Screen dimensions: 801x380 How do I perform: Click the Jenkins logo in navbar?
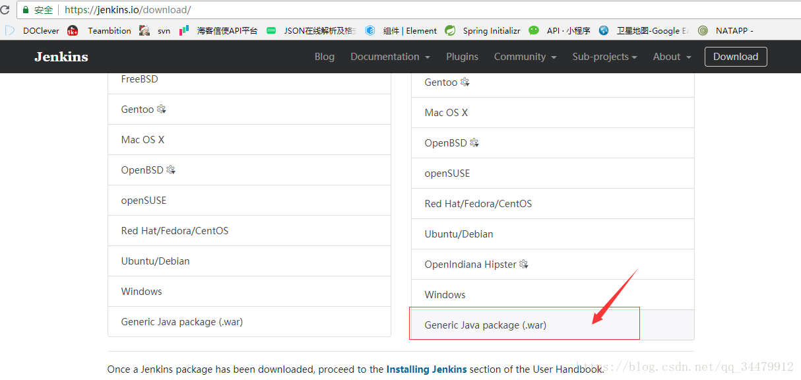tap(61, 57)
